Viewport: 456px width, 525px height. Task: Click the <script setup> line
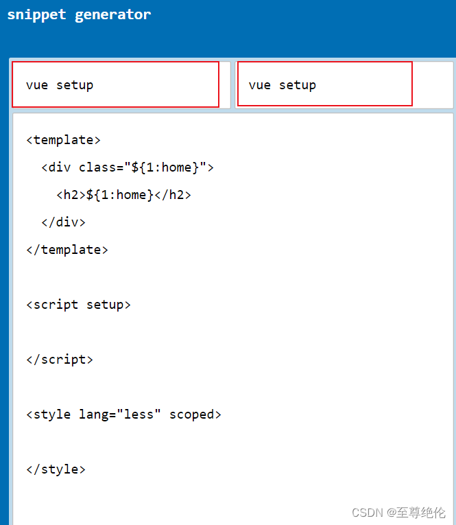click(x=78, y=305)
